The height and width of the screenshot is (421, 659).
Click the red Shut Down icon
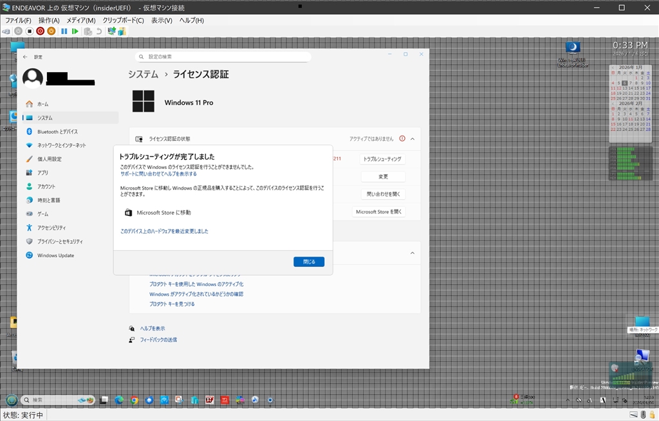(x=41, y=31)
